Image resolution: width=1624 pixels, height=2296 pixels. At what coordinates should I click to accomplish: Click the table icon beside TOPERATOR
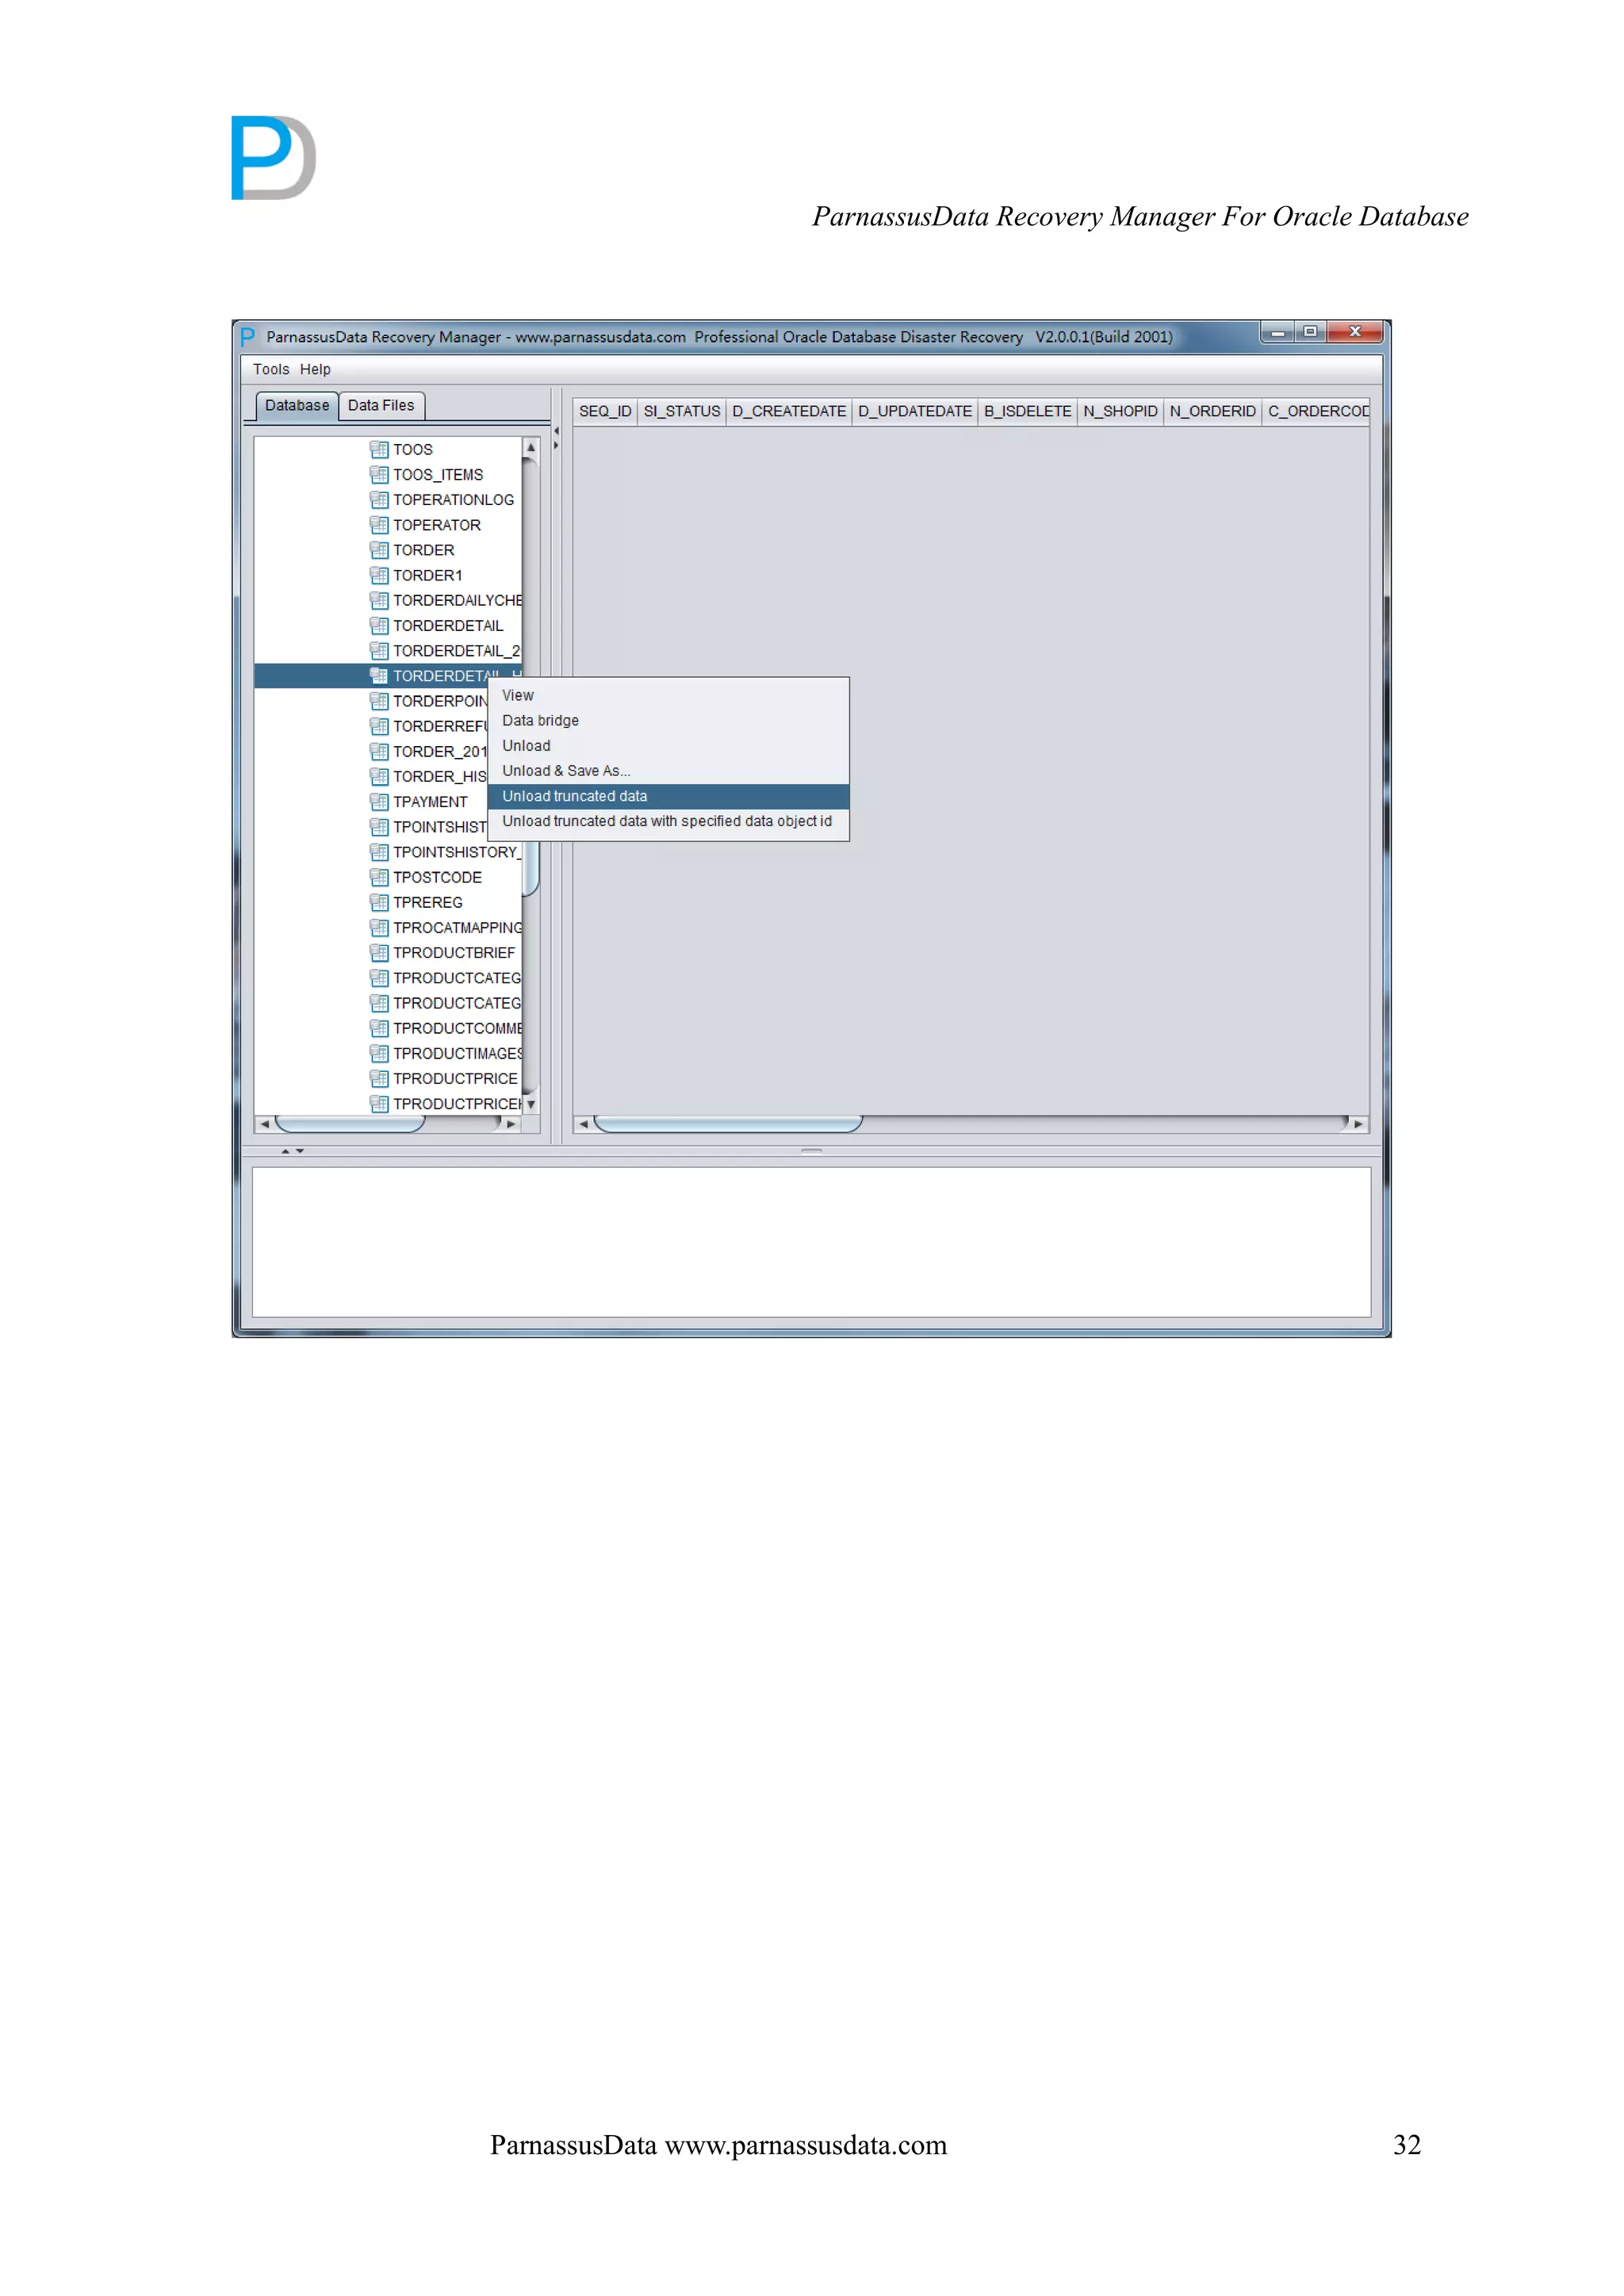pos(379,524)
